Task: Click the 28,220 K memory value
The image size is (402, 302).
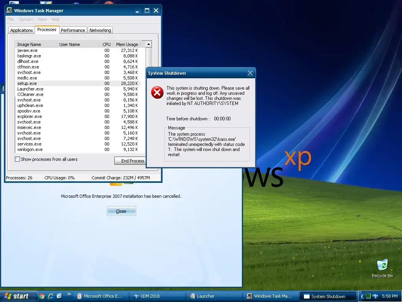Action: [x=130, y=83]
